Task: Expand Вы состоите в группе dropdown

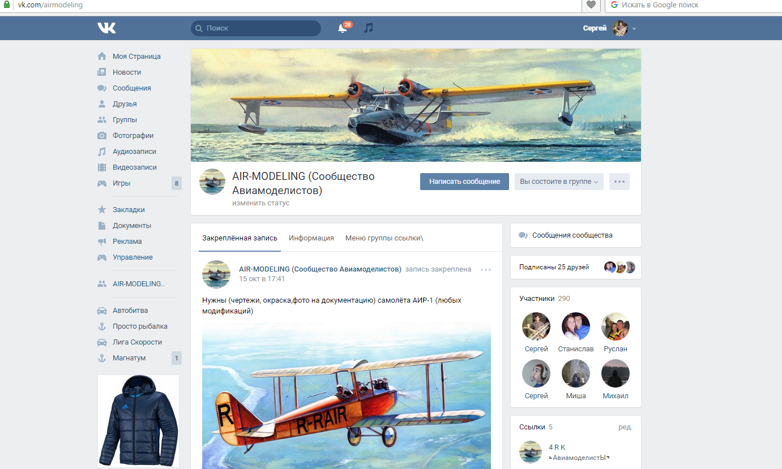Action: coord(559,182)
